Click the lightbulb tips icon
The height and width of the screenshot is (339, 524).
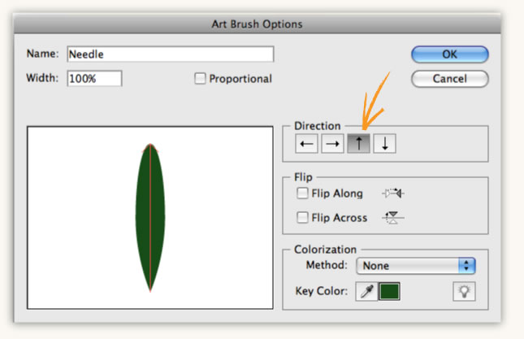pyautogui.click(x=464, y=292)
